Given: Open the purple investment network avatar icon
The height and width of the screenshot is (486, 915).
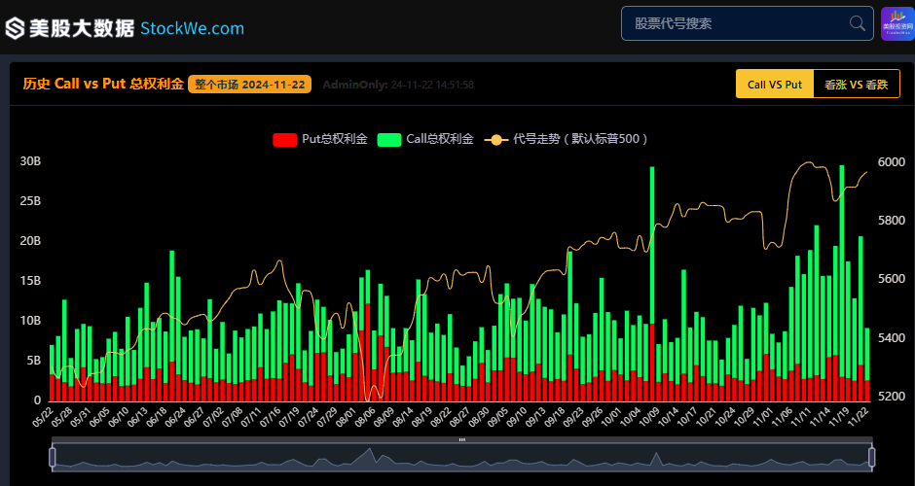Looking at the screenshot, I should (x=897, y=24).
